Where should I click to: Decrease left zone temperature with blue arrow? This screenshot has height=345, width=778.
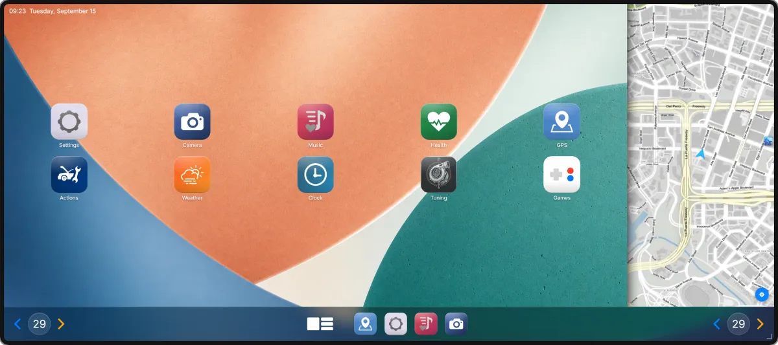coord(18,324)
